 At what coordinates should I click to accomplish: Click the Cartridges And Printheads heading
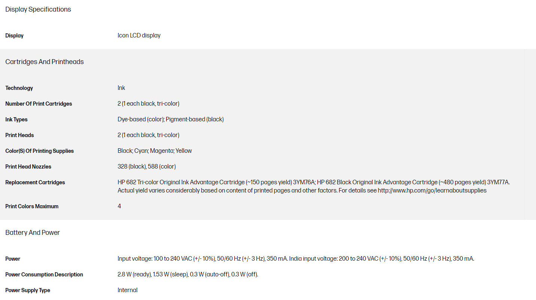[x=45, y=62]
